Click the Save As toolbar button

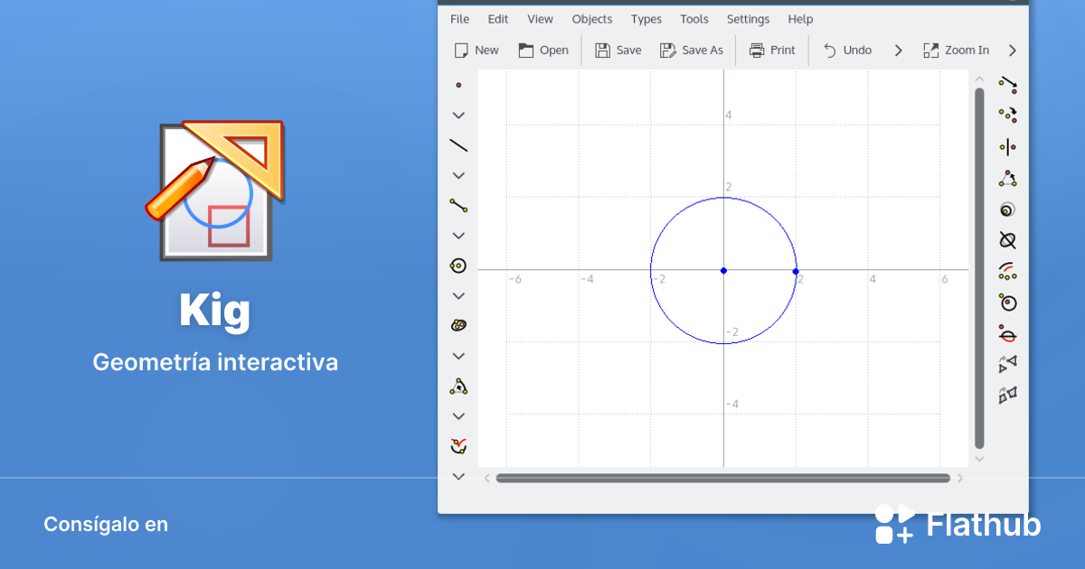692,51
